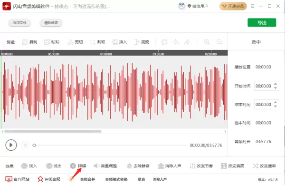Click the 03:57.76 audio duration value
285x185 pixels.
pyautogui.click(x=263, y=142)
